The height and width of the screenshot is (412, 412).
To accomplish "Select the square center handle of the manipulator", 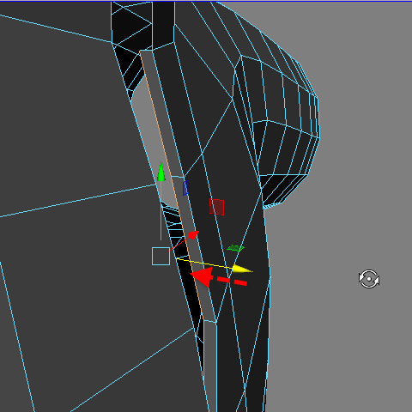I will [161, 257].
